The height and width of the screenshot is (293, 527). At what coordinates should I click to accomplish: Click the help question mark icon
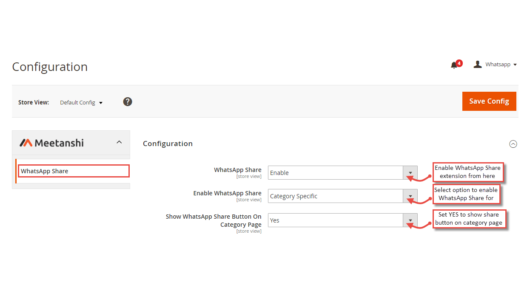pos(128,102)
